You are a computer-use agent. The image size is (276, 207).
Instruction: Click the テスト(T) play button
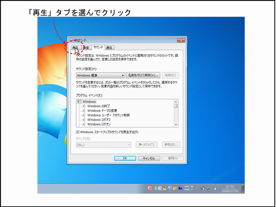tap(146, 145)
